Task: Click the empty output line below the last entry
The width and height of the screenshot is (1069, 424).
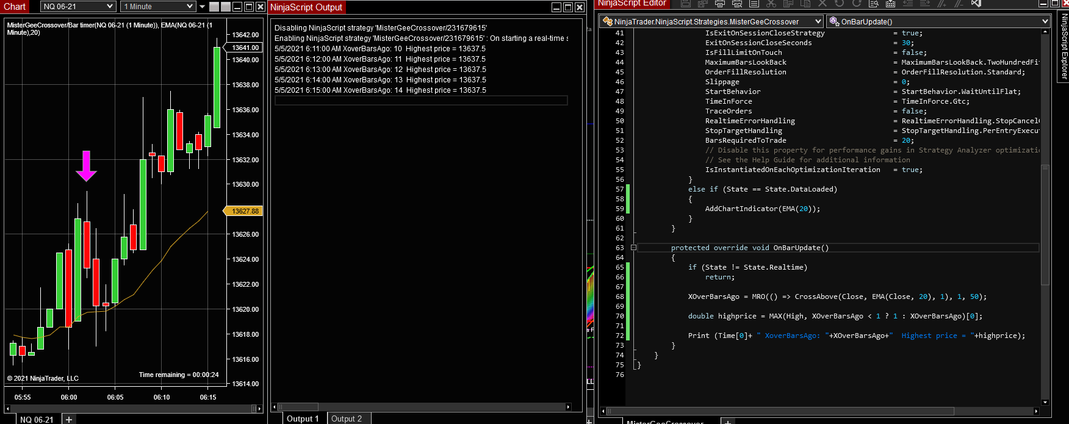Action: pyautogui.click(x=421, y=101)
